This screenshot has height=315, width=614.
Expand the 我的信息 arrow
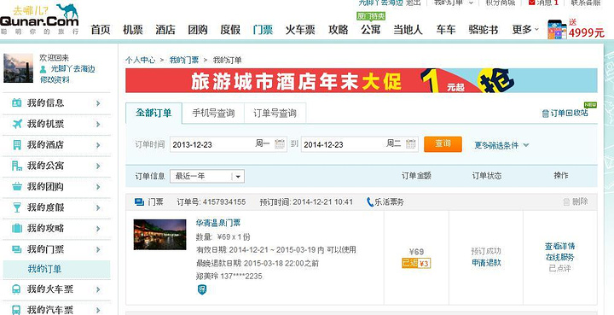click(98, 103)
